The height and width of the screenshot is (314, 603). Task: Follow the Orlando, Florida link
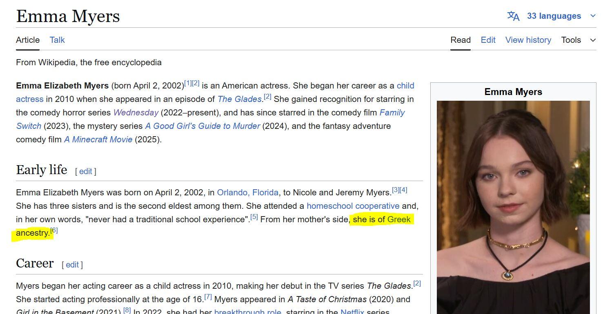pyautogui.click(x=248, y=192)
